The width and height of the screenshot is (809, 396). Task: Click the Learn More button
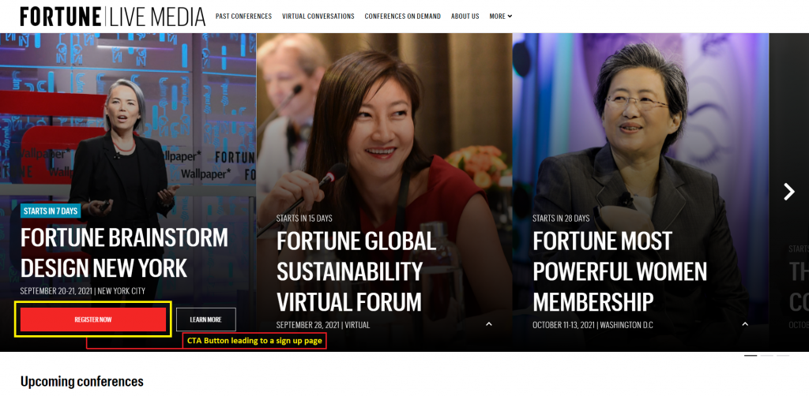[x=206, y=319]
